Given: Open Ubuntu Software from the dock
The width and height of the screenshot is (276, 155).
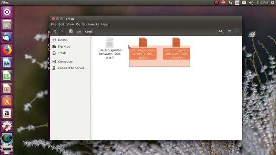Looking at the screenshot, I should (7, 101).
